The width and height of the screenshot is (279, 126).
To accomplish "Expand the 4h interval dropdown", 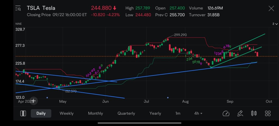I will click(198, 113).
